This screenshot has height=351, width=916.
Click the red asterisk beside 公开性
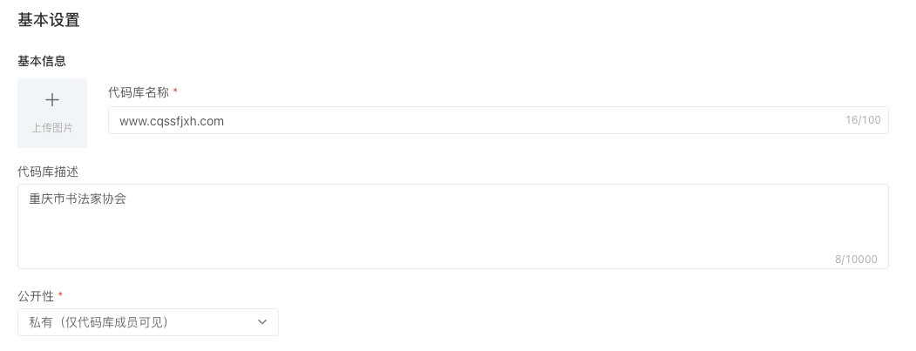[x=60, y=295]
